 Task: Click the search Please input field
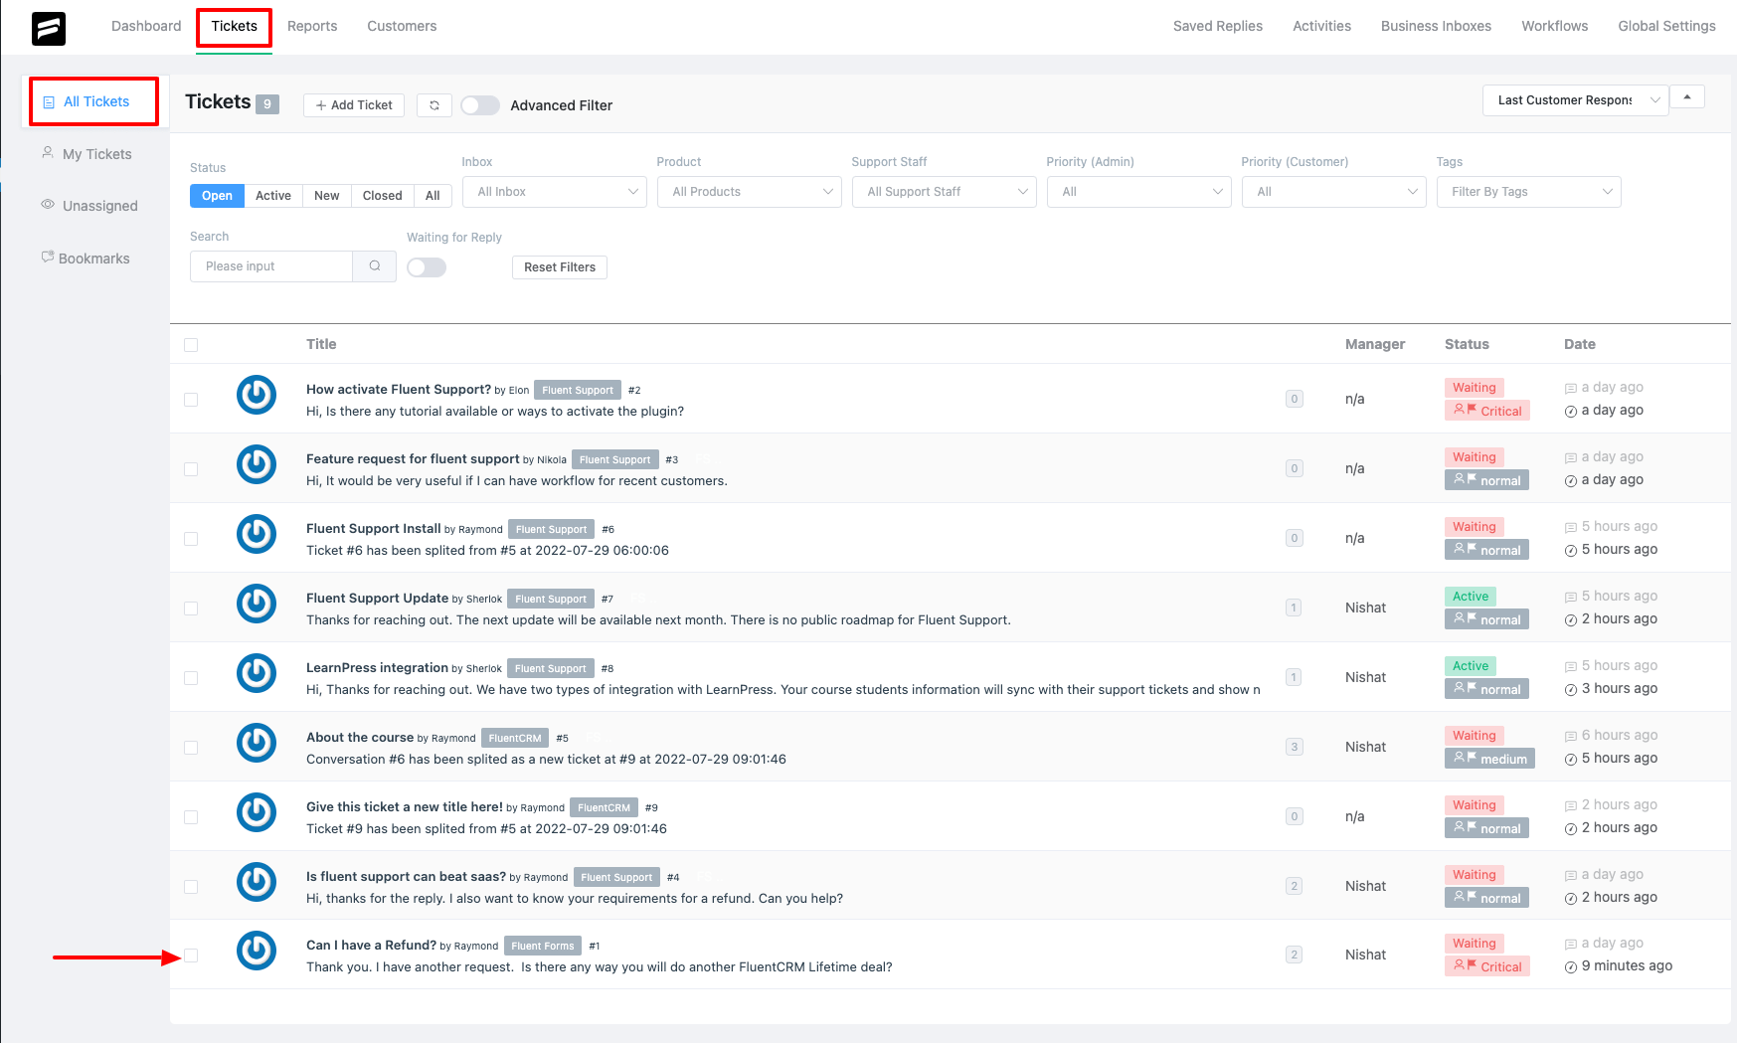(271, 265)
